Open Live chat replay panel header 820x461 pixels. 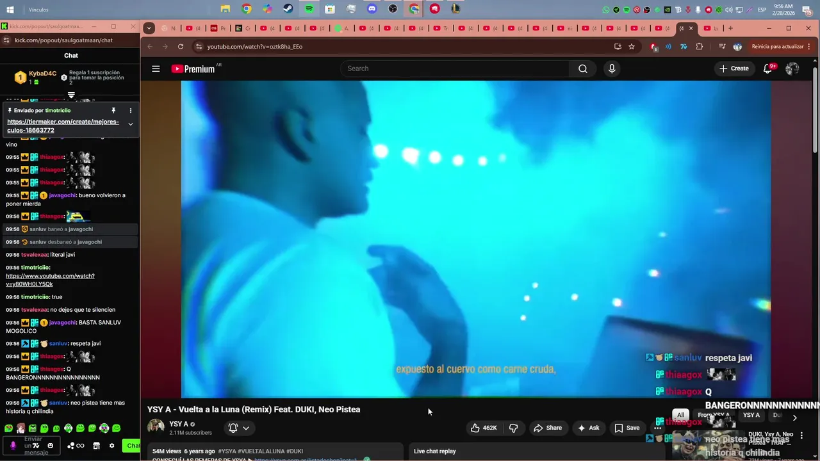tap(435, 451)
